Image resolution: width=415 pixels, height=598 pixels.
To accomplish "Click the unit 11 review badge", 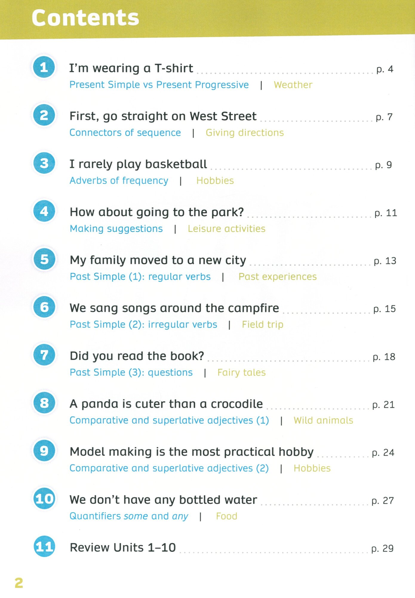I will (x=44, y=547).
